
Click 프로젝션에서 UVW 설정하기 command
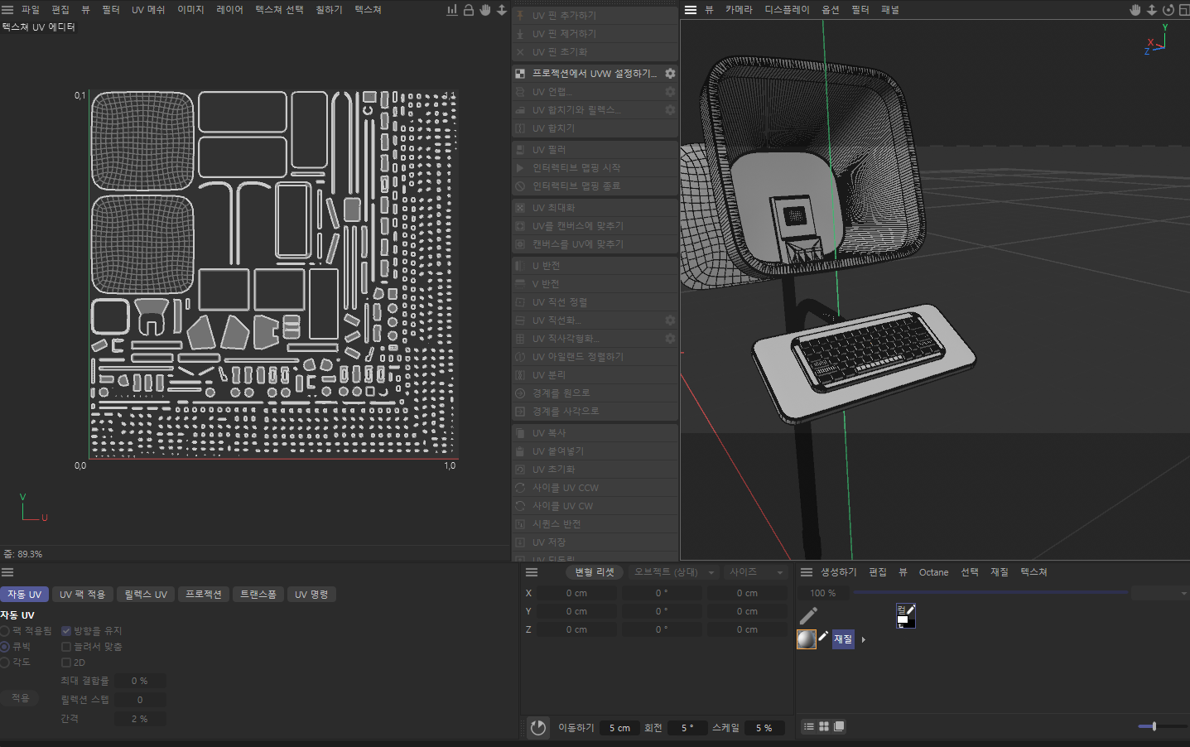pos(595,74)
